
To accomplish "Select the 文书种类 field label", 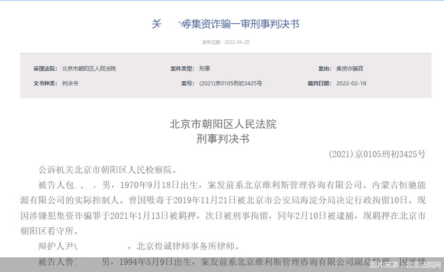I will click(45, 83).
